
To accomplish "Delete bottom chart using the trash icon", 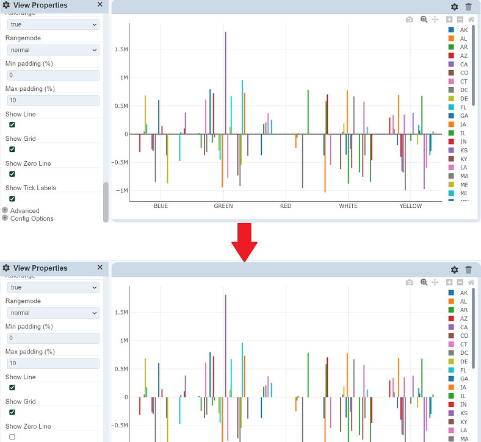I will pyautogui.click(x=468, y=269).
